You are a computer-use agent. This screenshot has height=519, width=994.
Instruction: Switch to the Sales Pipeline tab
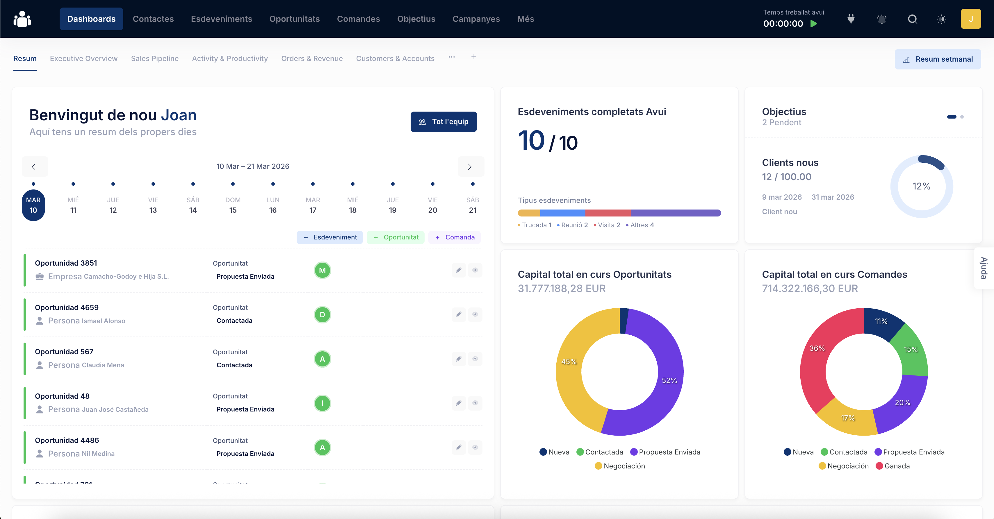154,59
